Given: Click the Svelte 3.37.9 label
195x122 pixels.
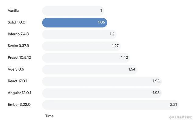Looking at the screenshot, I should point(18,46).
